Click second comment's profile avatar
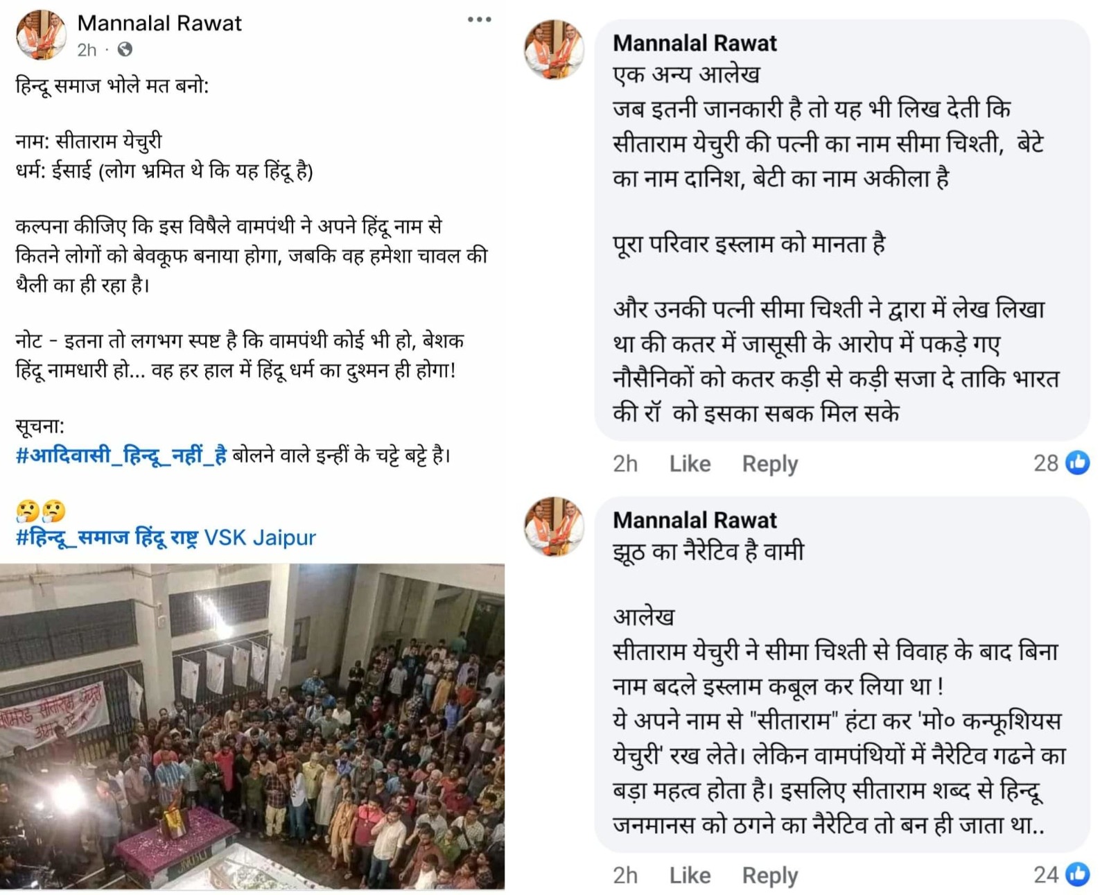 554,526
